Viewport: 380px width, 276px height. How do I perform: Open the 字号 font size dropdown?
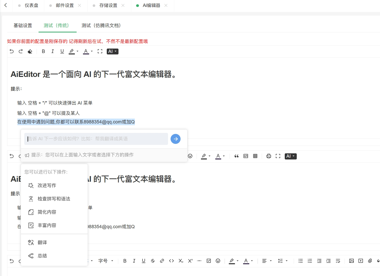[x=106, y=261]
